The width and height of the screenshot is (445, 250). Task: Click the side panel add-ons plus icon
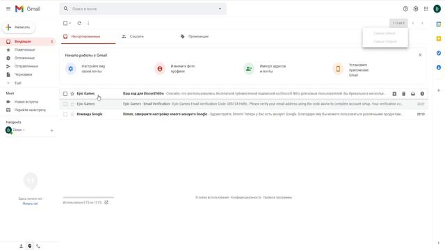(x=439, y=90)
